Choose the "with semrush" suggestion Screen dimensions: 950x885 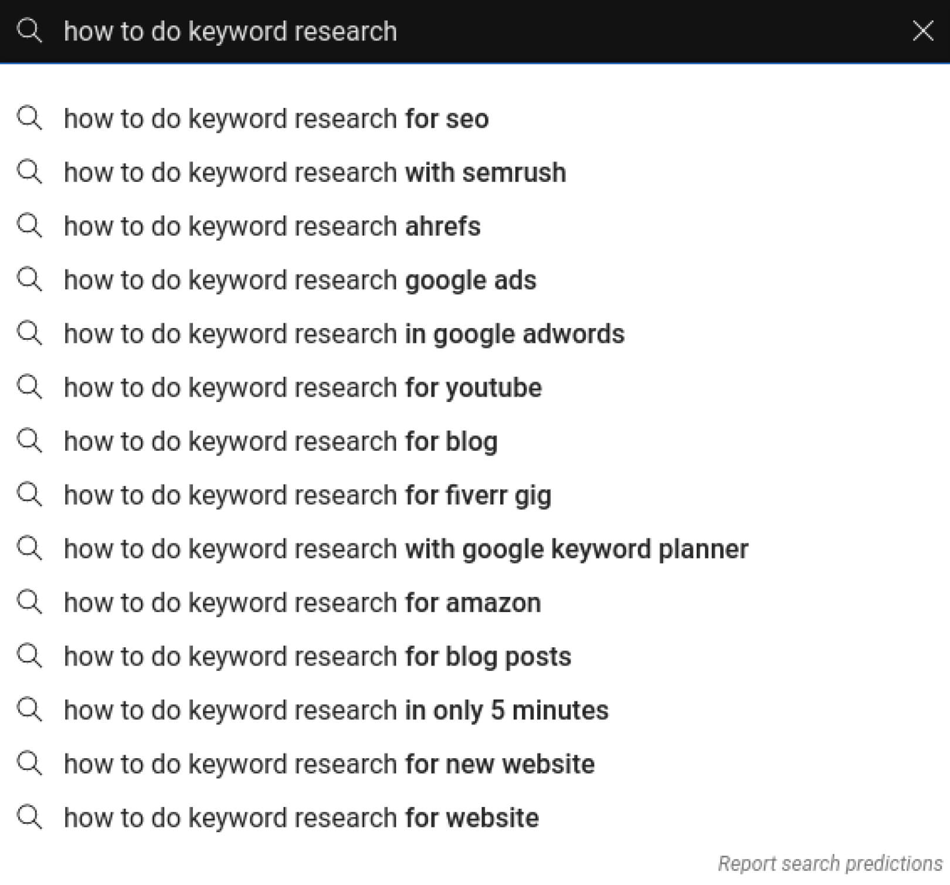point(315,173)
